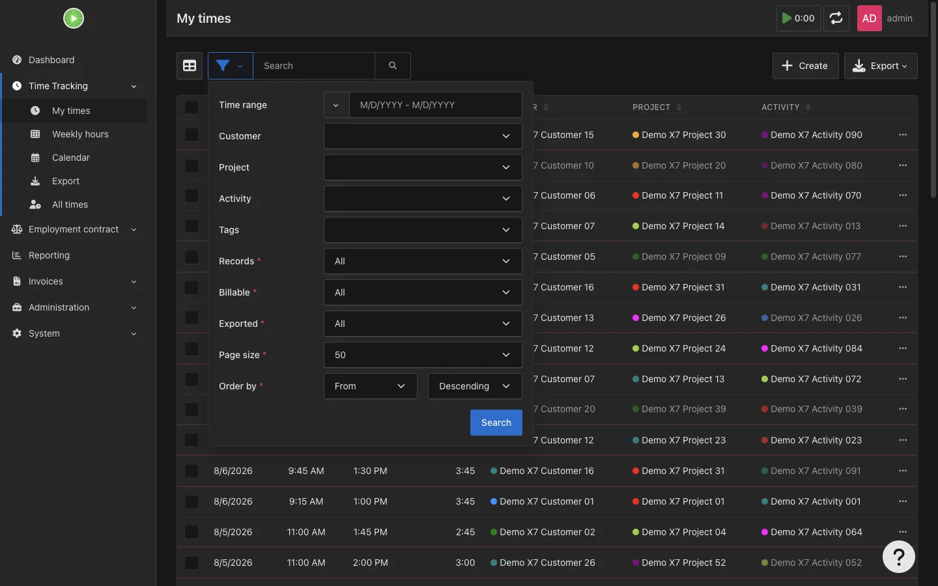Click the Create button

click(805, 66)
